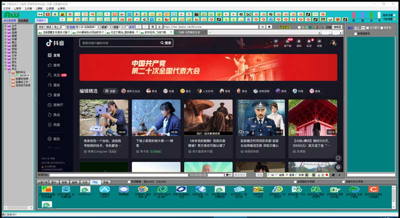Open the second speed dropdown before 全局 checkbox
Image resolution: width=400 pixels, height=218 pixels.
pos(121,27)
